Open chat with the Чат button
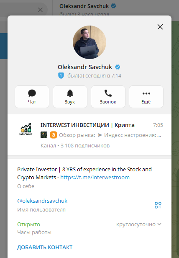This screenshot has width=179, height=258. click(32, 97)
